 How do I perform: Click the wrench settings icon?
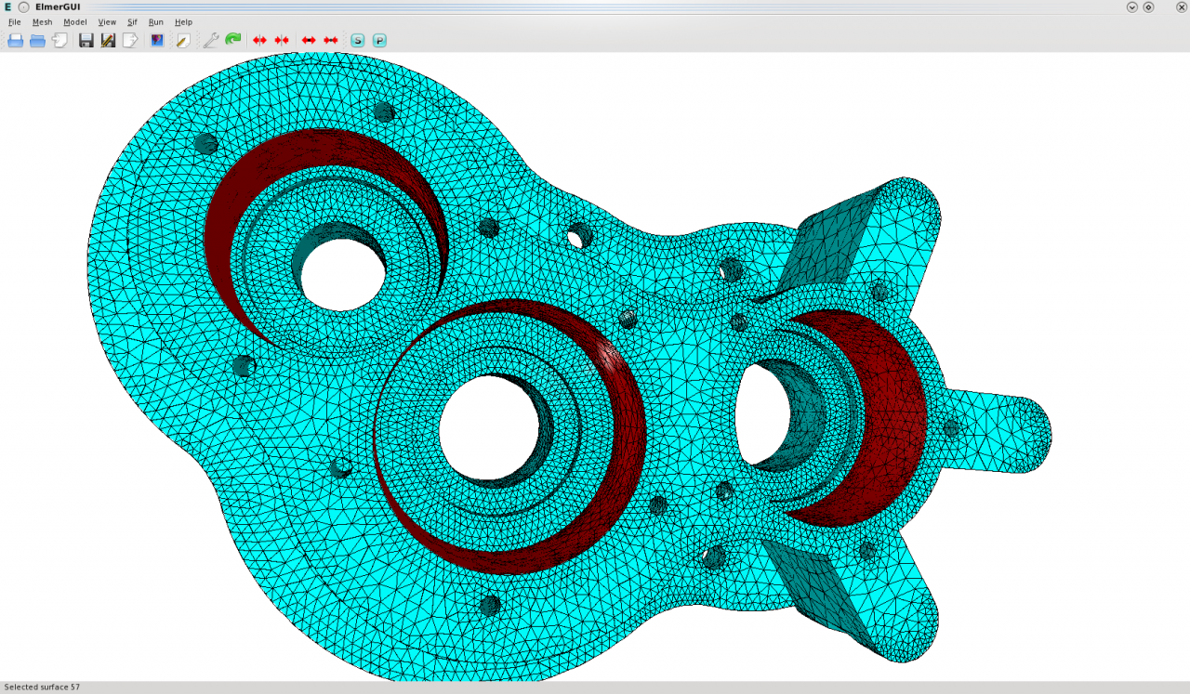point(211,40)
